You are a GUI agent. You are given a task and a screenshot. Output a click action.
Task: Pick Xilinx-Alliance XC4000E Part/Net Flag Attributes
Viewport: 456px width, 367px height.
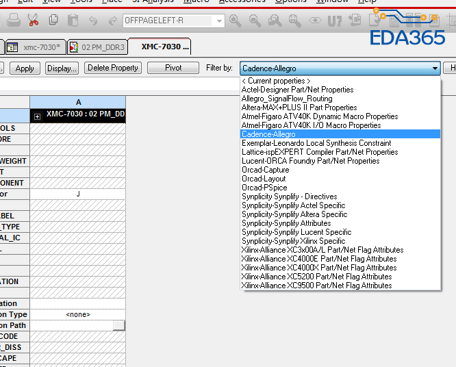click(x=340, y=259)
